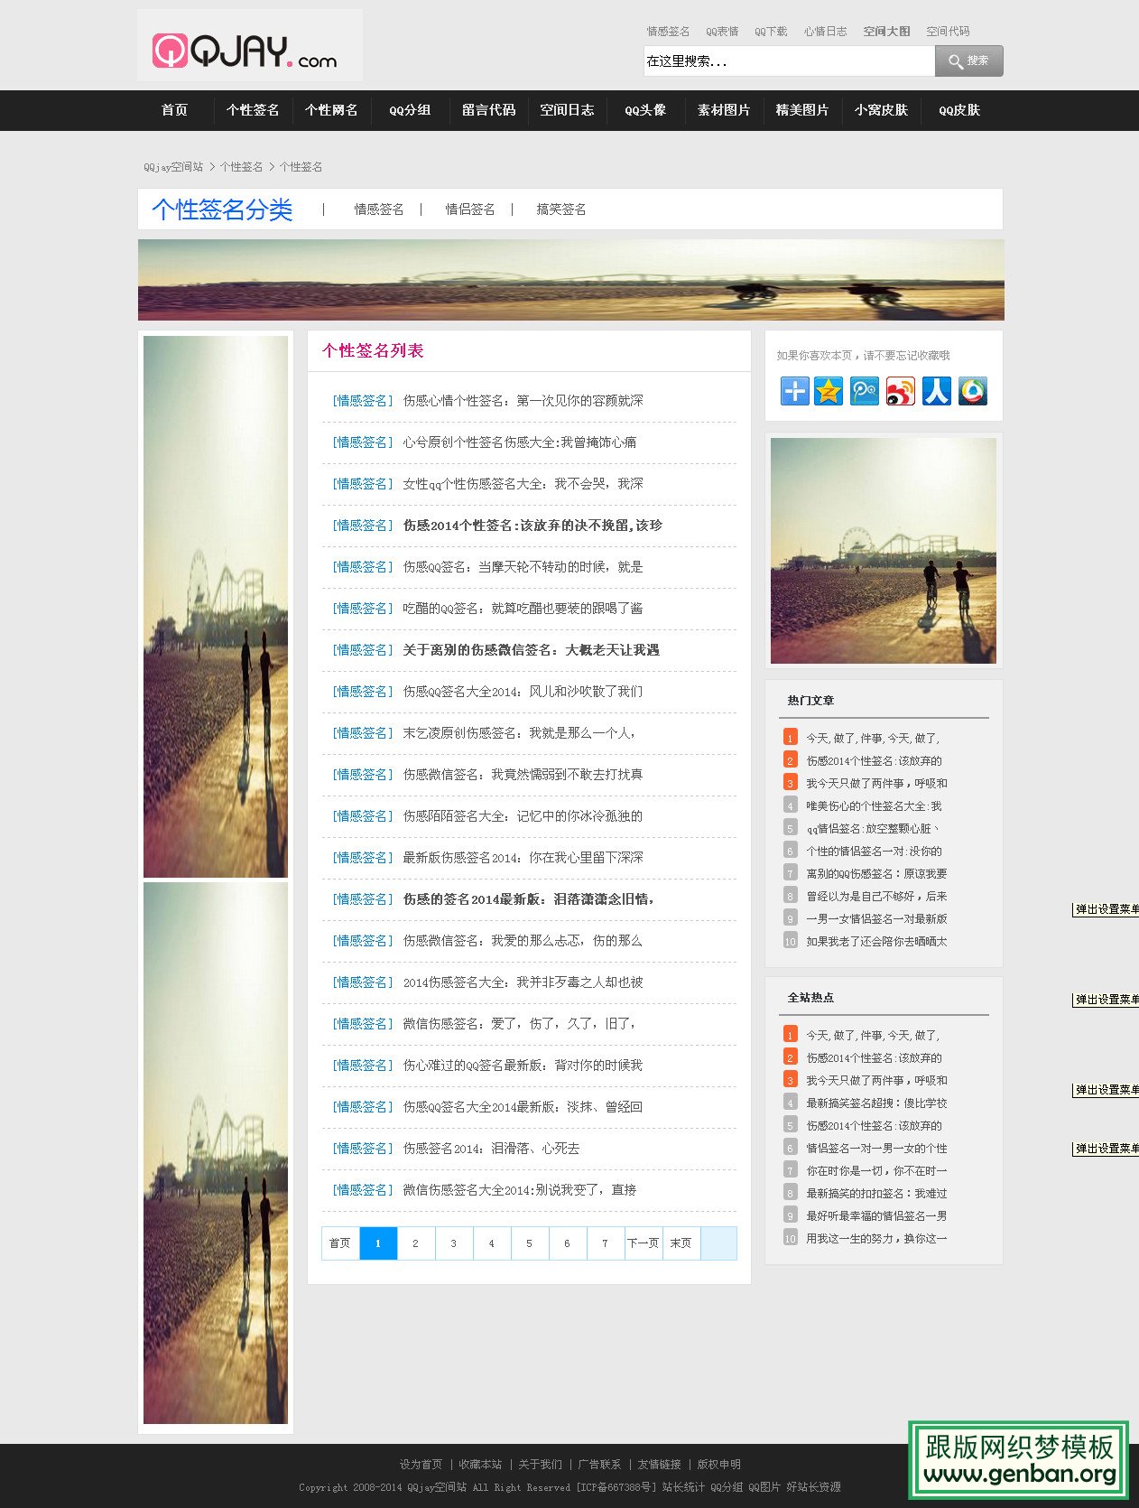Open 全站热点 item 最新搞笑签名超拽

pyautogui.click(x=876, y=1103)
